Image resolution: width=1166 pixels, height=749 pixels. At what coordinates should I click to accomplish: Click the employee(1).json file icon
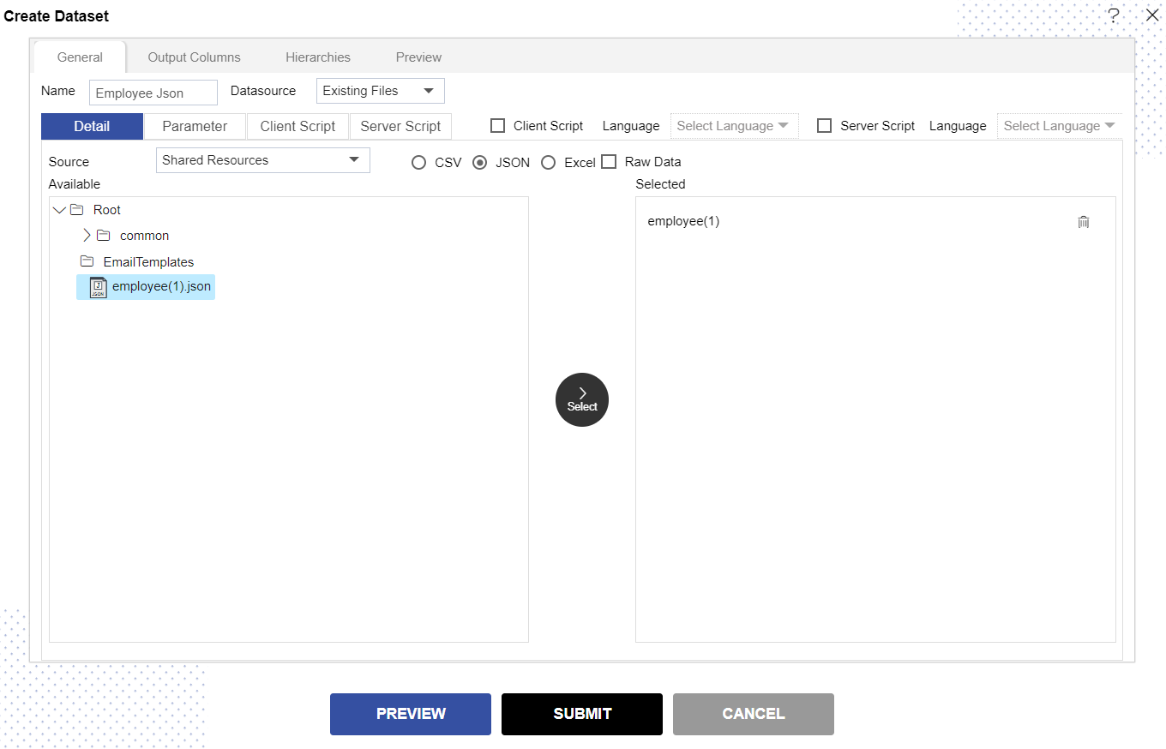[98, 287]
